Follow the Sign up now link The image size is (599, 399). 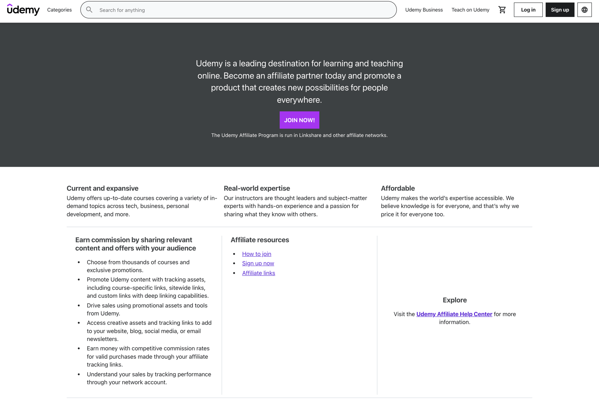click(x=258, y=263)
